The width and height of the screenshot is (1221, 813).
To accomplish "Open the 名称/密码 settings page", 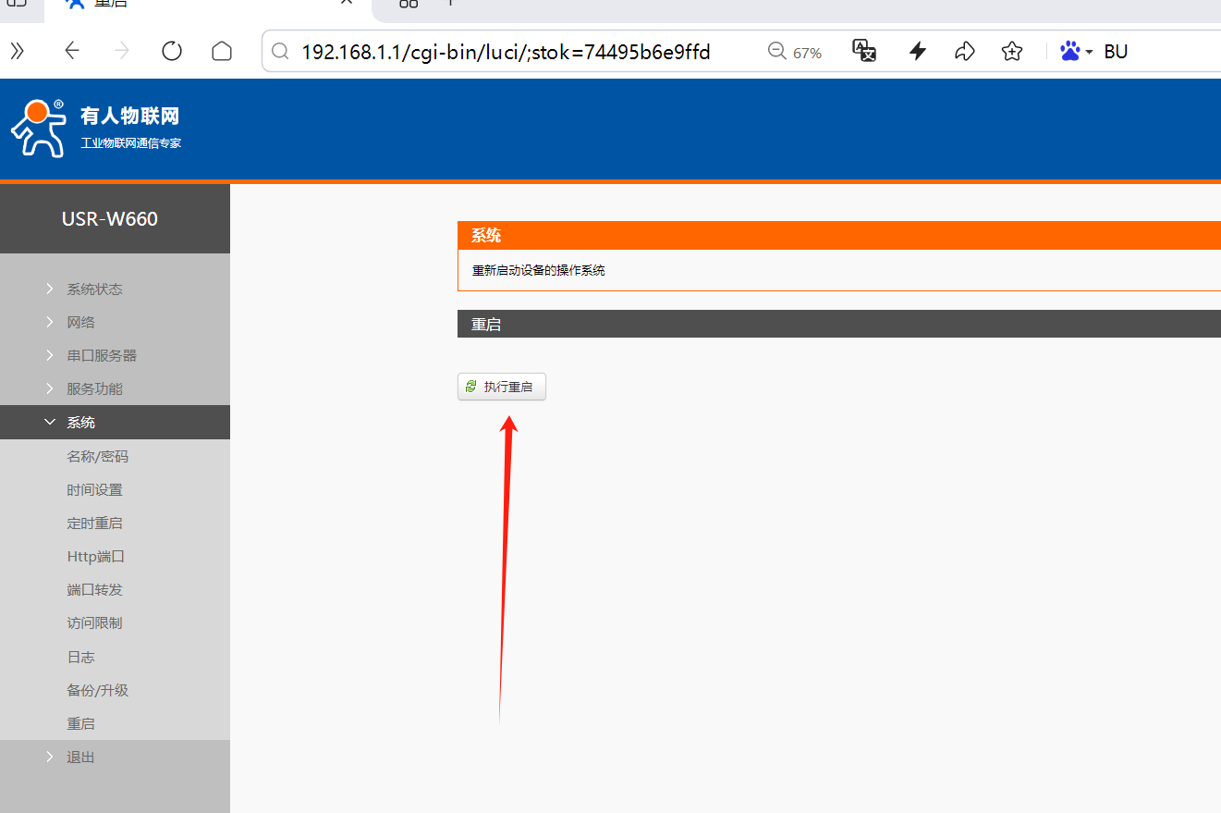I will (x=97, y=456).
